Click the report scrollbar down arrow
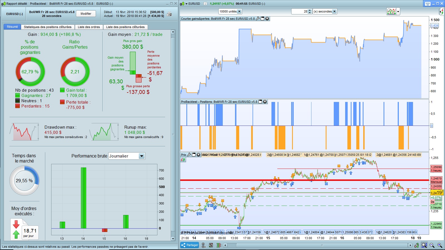The height and width of the screenshot is (250, 445). (173, 239)
